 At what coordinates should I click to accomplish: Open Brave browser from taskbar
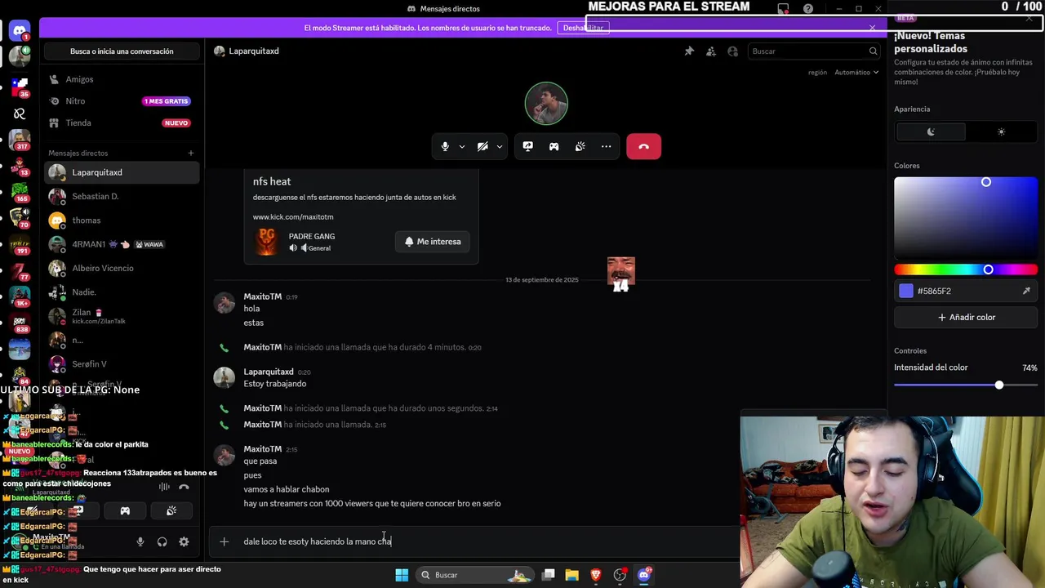click(596, 575)
